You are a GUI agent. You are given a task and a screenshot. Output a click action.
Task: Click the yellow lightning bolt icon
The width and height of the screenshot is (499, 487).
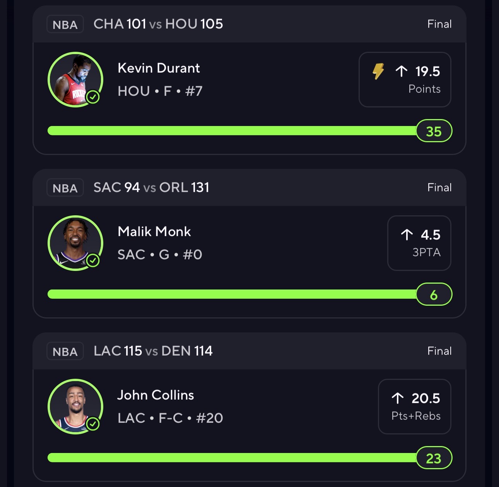(378, 71)
